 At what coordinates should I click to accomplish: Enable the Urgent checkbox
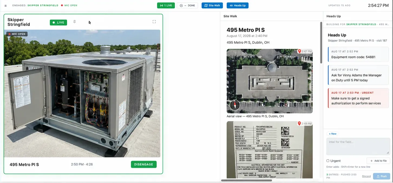tap(328, 161)
